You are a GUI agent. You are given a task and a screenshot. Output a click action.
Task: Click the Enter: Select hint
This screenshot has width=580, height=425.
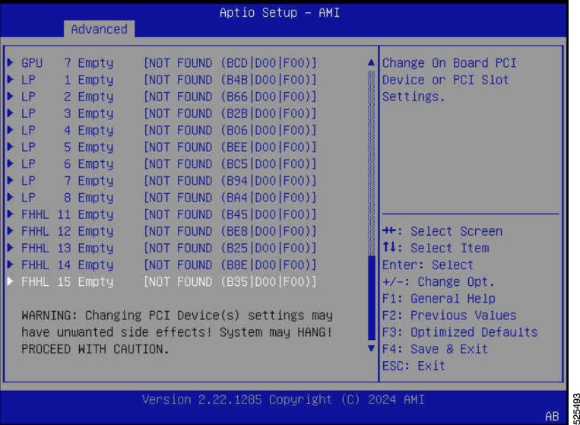pyautogui.click(x=428, y=265)
